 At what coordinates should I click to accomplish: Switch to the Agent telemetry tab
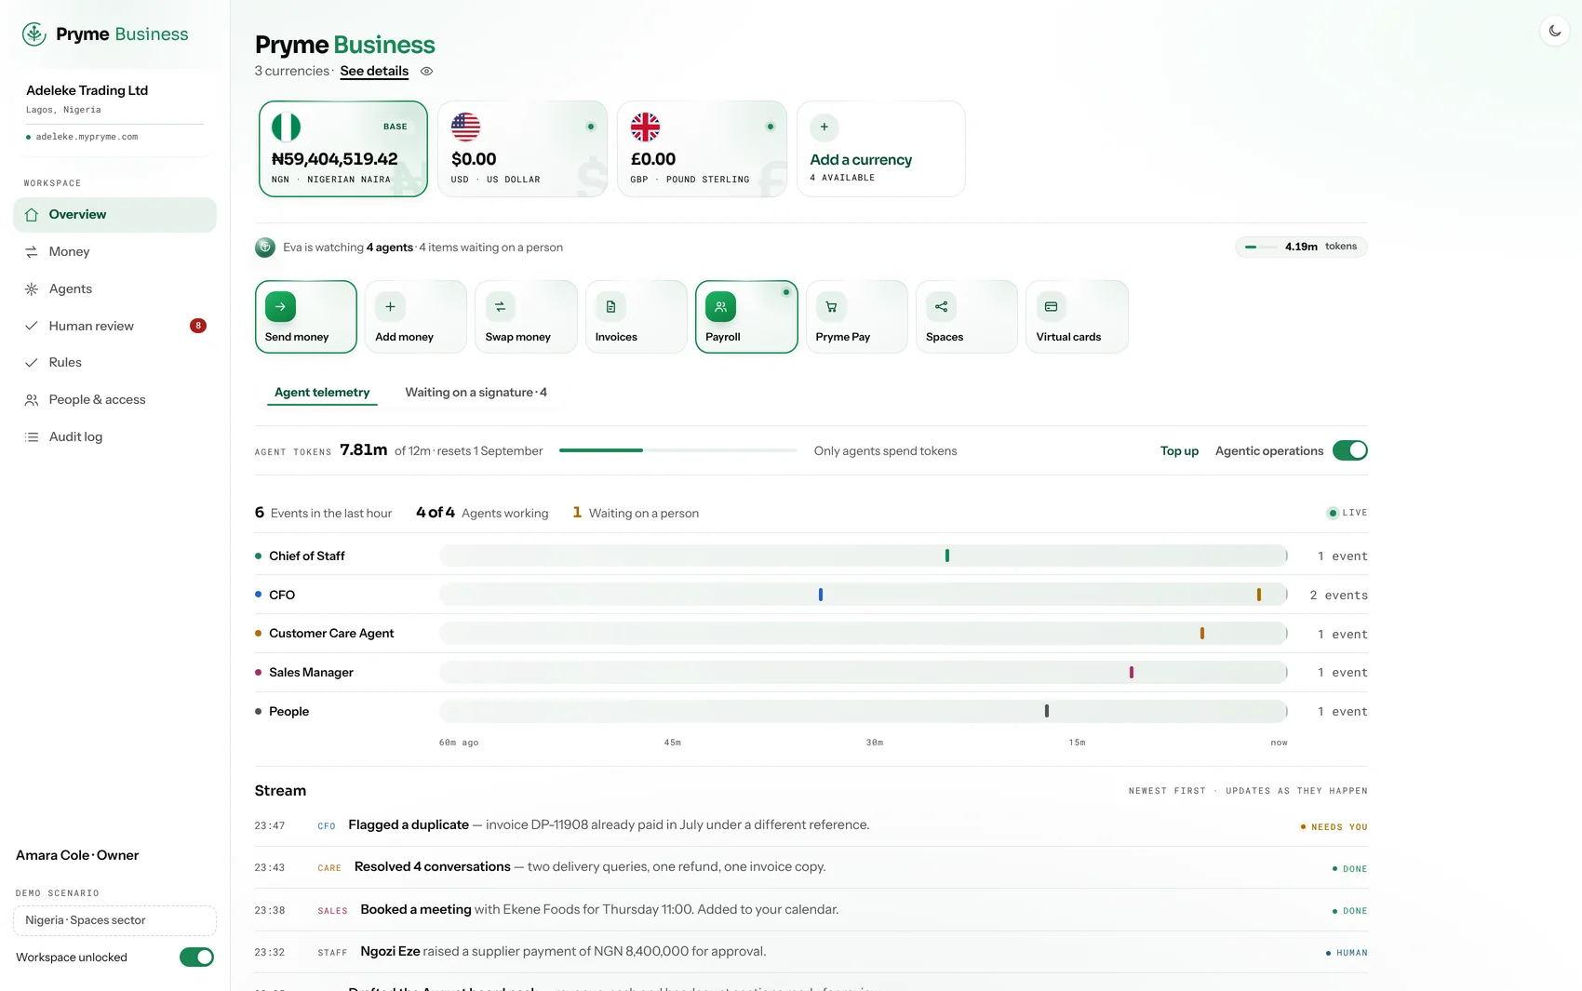point(322,393)
